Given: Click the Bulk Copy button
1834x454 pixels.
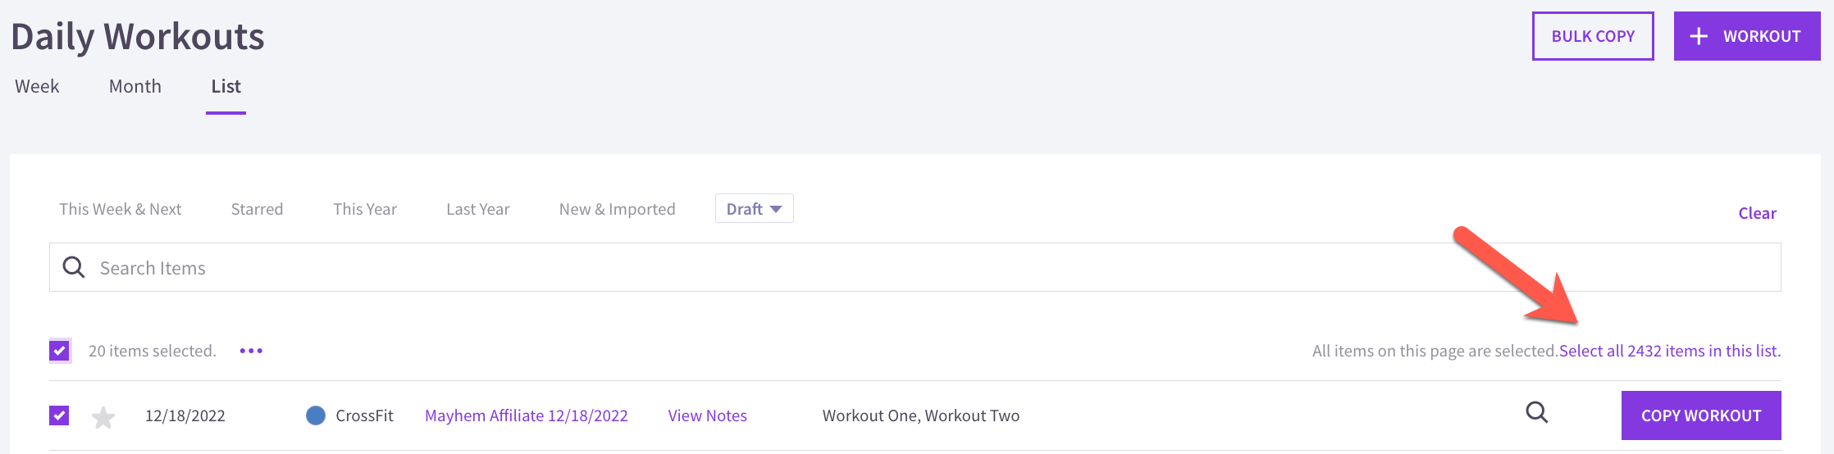Looking at the screenshot, I should tap(1593, 36).
